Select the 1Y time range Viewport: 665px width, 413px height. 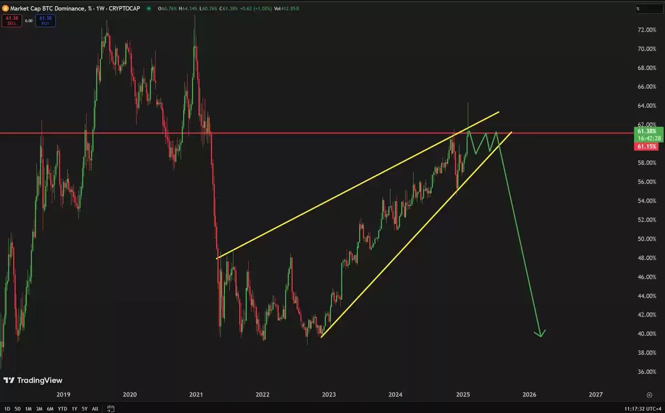(x=74, y=409)
